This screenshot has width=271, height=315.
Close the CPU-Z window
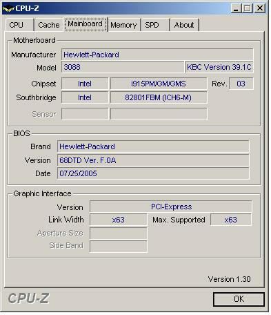pos(260,8)
